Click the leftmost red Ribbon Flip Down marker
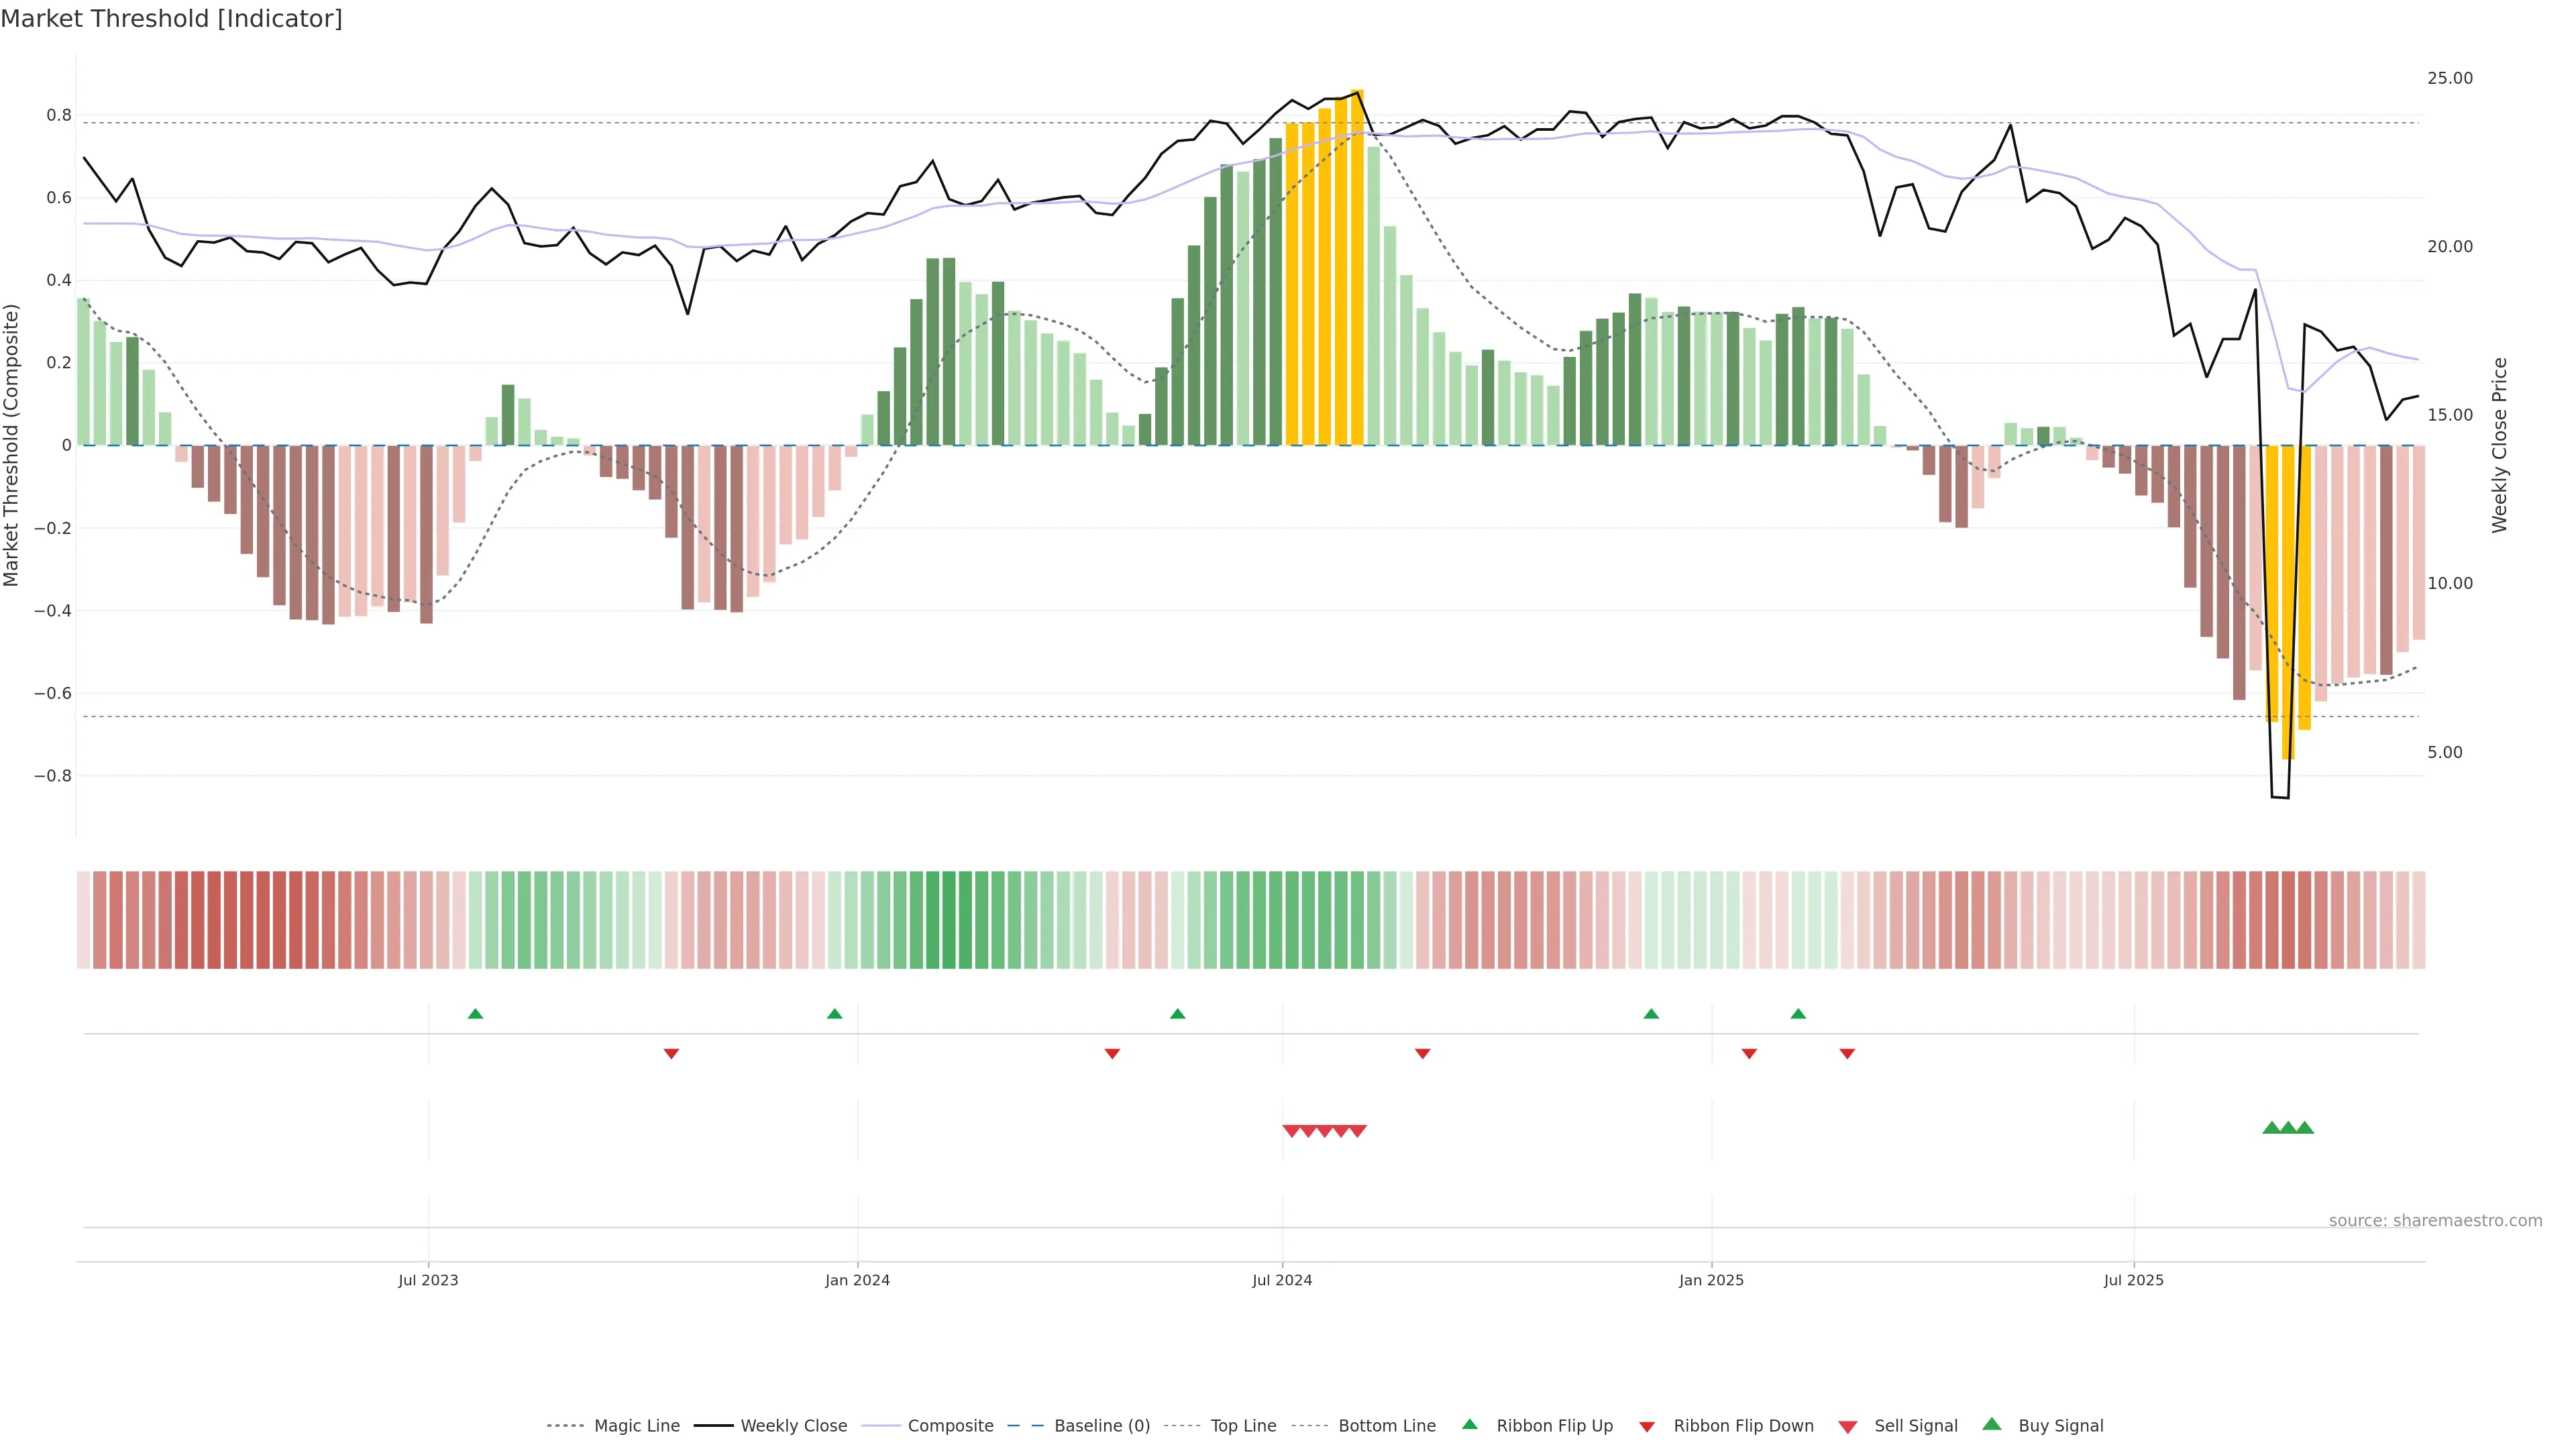The image size is (2576, 1449). [x=671, y=1053]
